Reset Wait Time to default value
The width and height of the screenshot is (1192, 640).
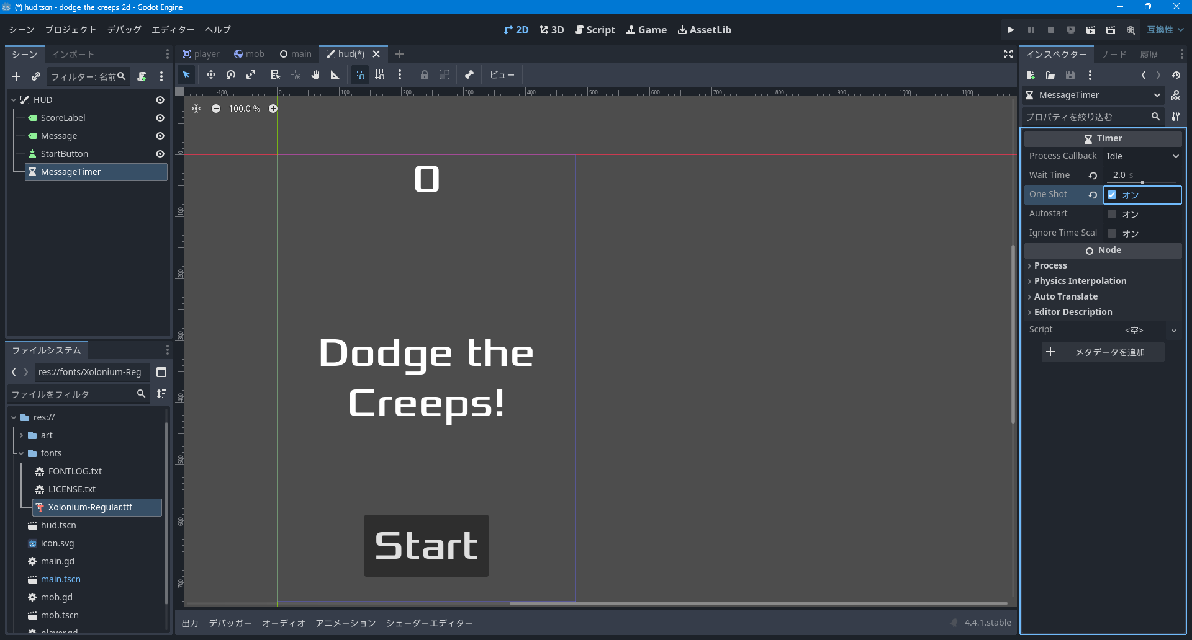1093,176
